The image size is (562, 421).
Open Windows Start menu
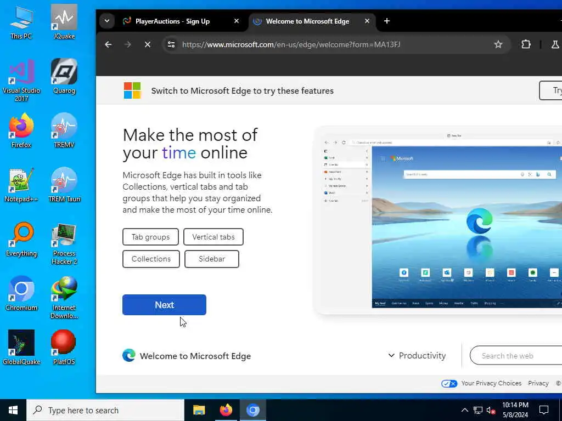(x=13, y=410)
